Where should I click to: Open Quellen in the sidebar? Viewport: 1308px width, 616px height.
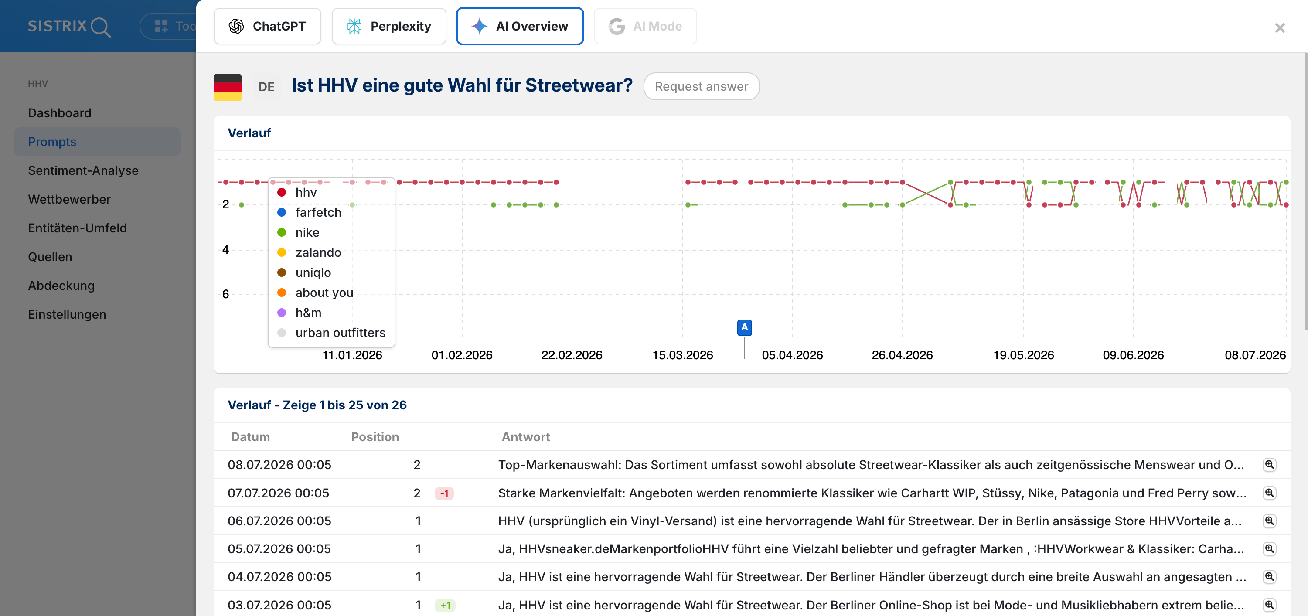click(x=50, y=256)
